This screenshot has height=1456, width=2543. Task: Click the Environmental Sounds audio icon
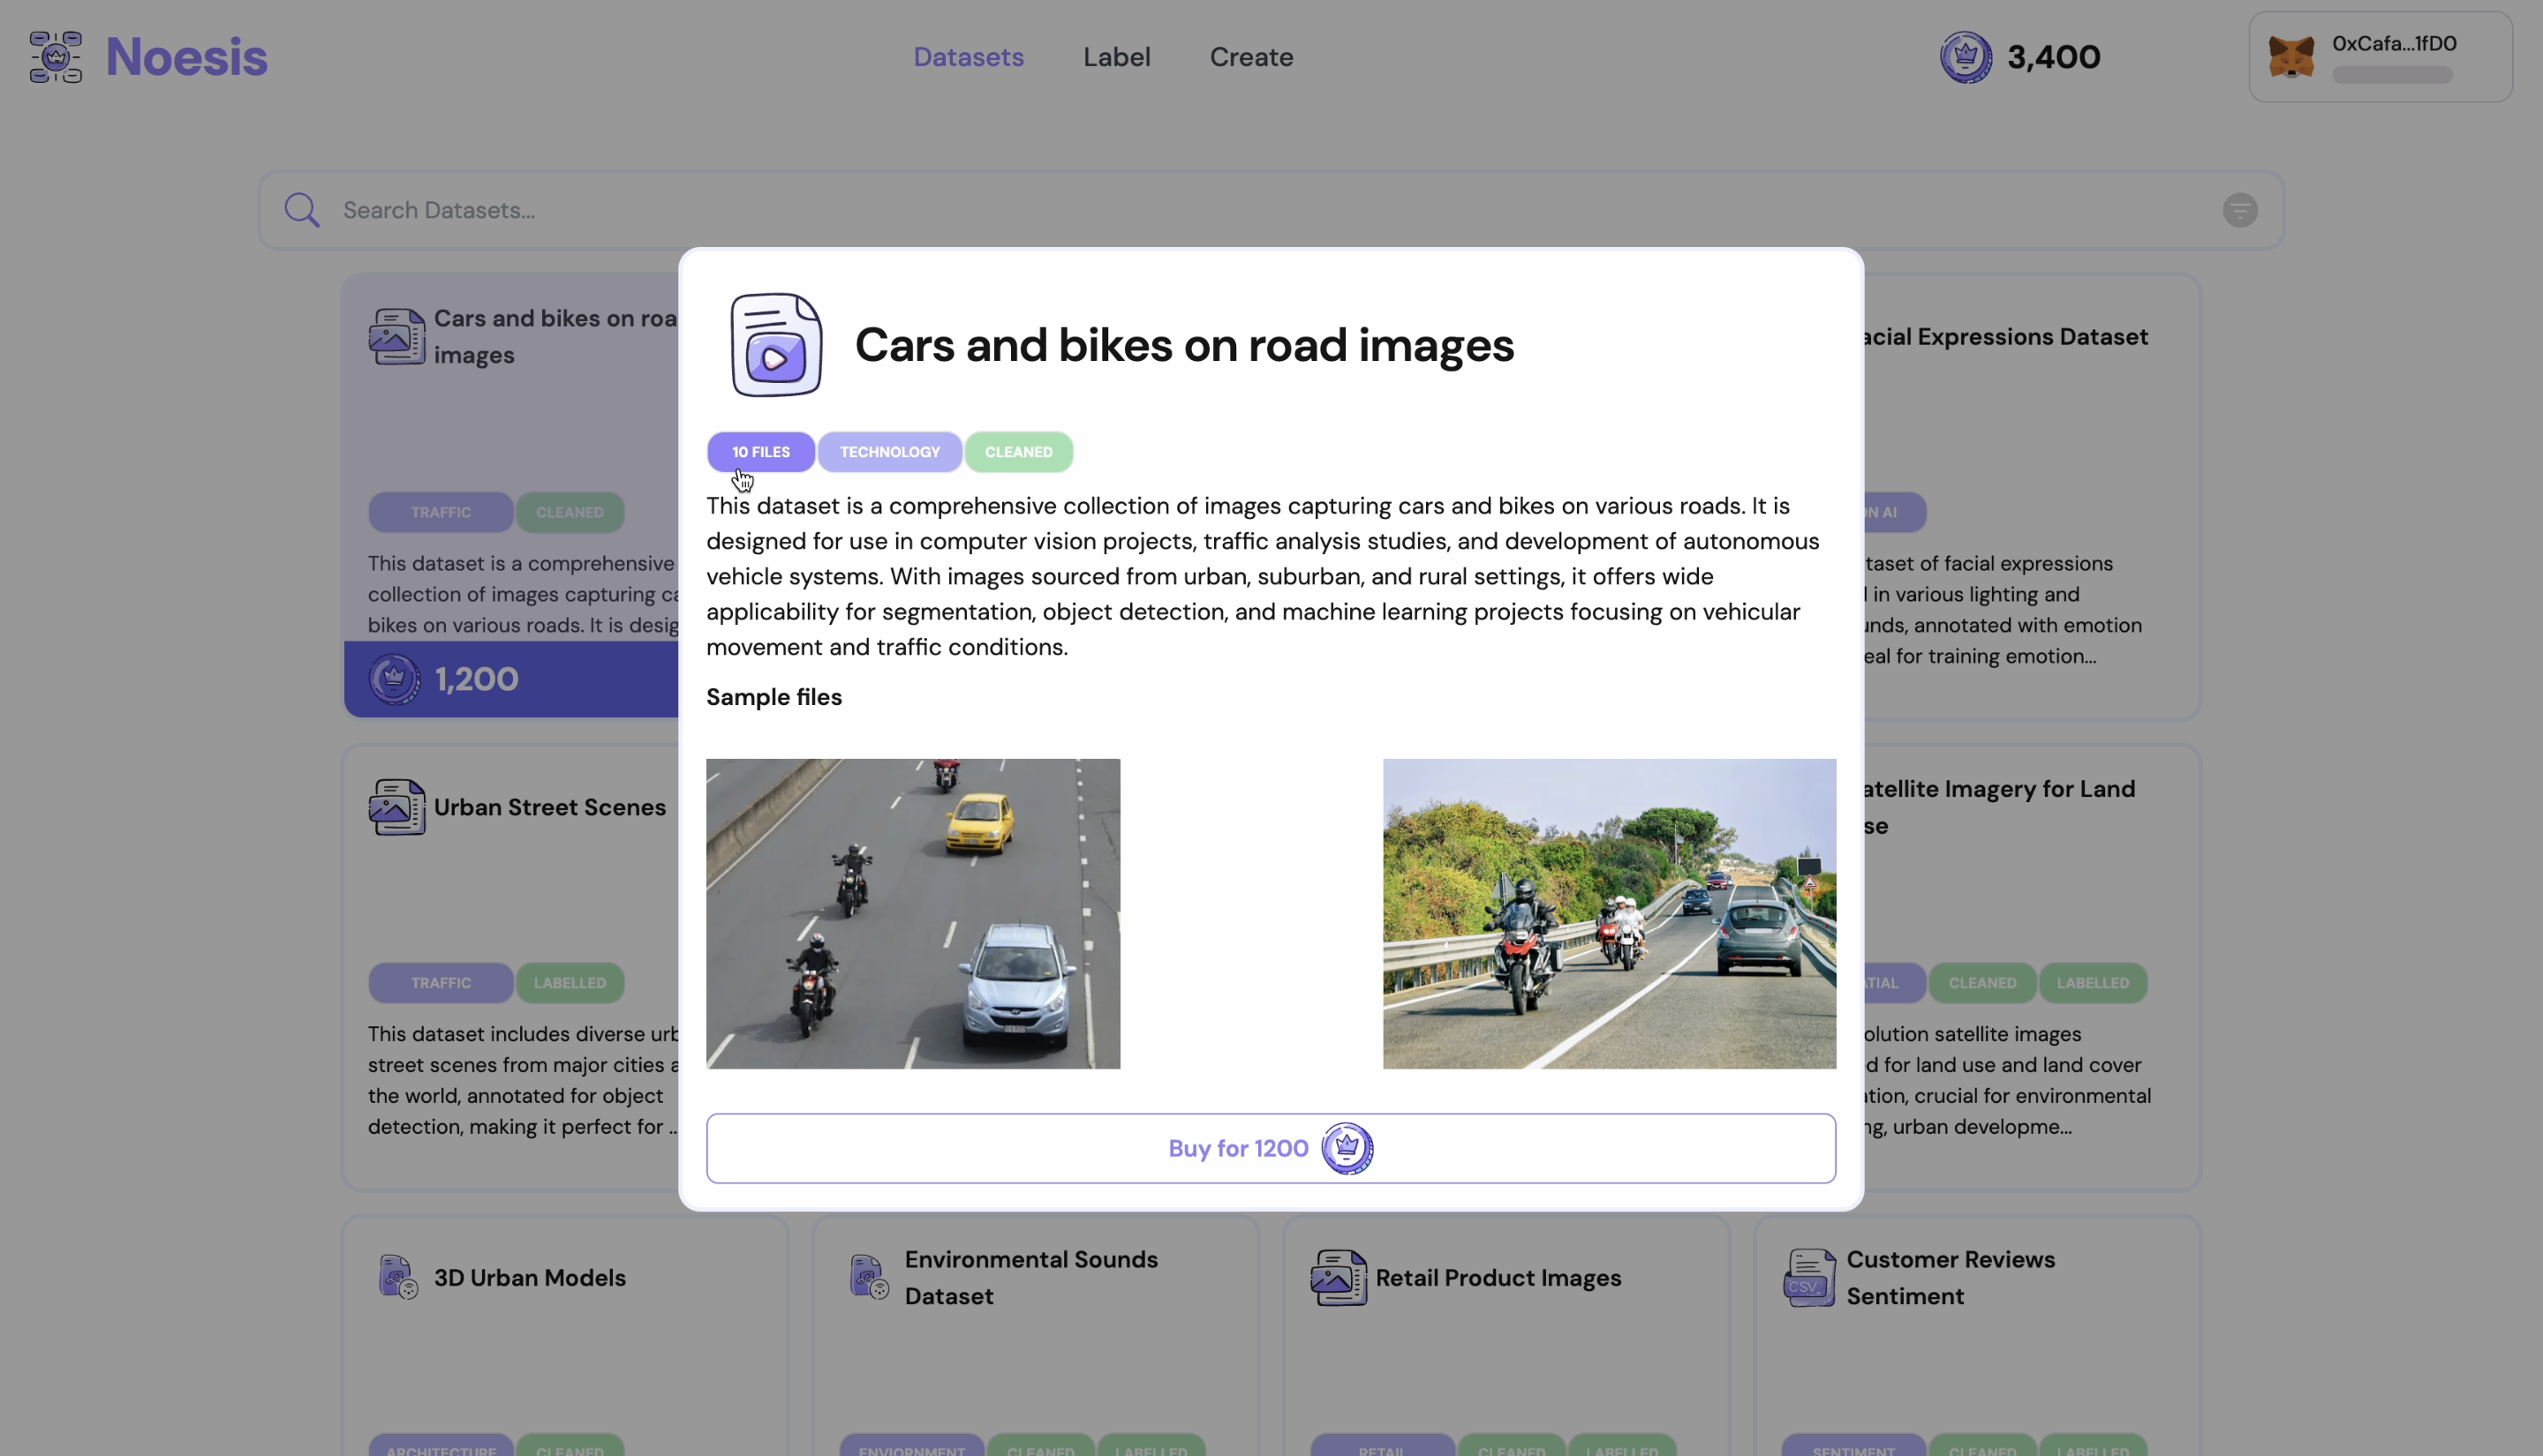click(x=868, y=1277)
